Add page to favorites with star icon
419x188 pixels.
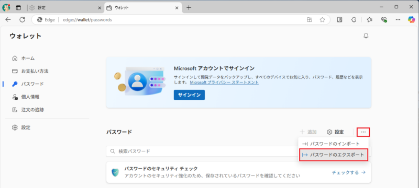click(322, 19)
